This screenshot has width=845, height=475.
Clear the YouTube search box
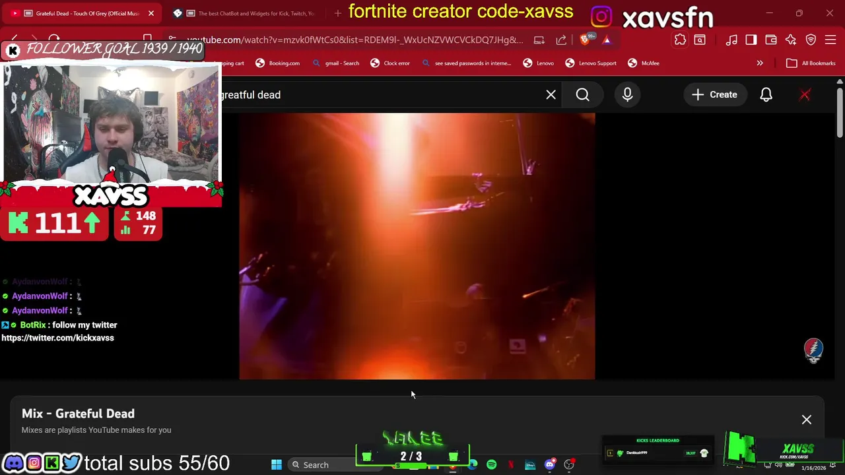tap(551, 95)
